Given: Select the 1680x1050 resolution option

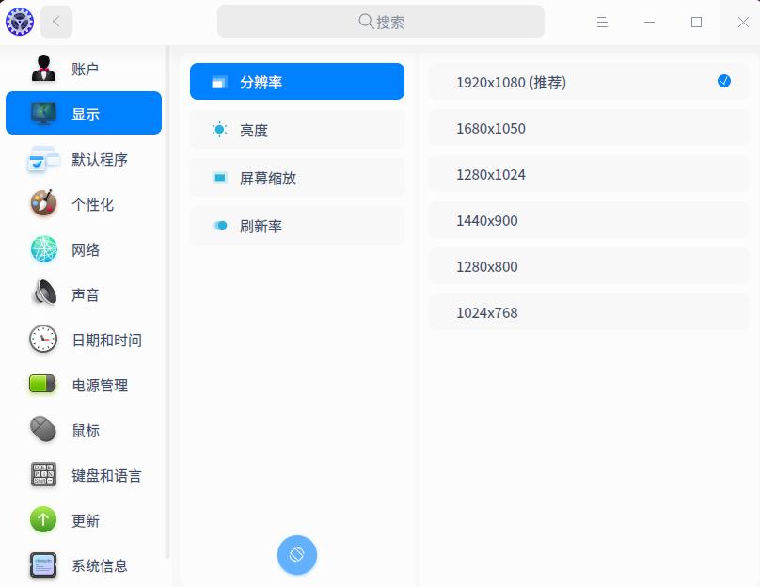Looking at the screenshot, I should (x=589, y=128).
